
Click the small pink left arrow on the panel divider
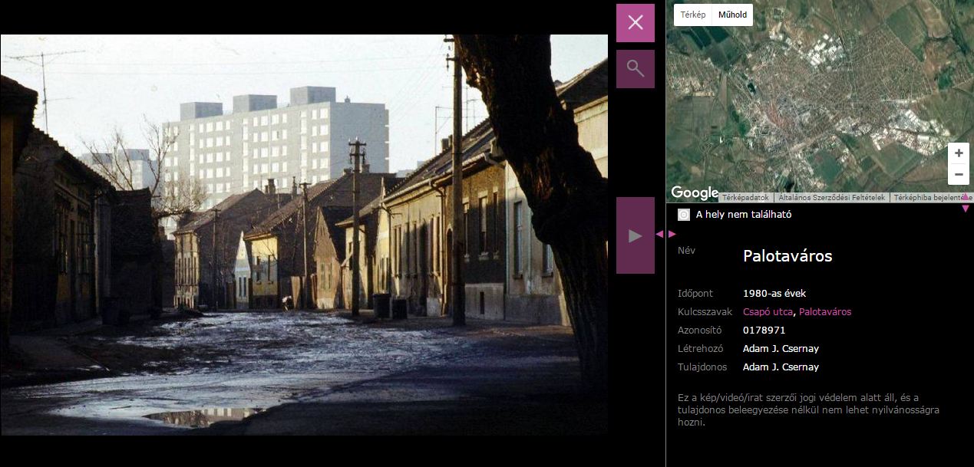pyautogui.click(x=659, y=234)
